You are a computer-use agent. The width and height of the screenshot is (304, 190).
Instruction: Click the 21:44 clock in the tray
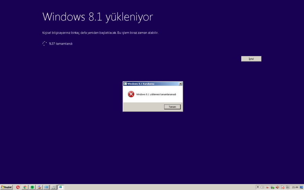click(x=295, y=187)
